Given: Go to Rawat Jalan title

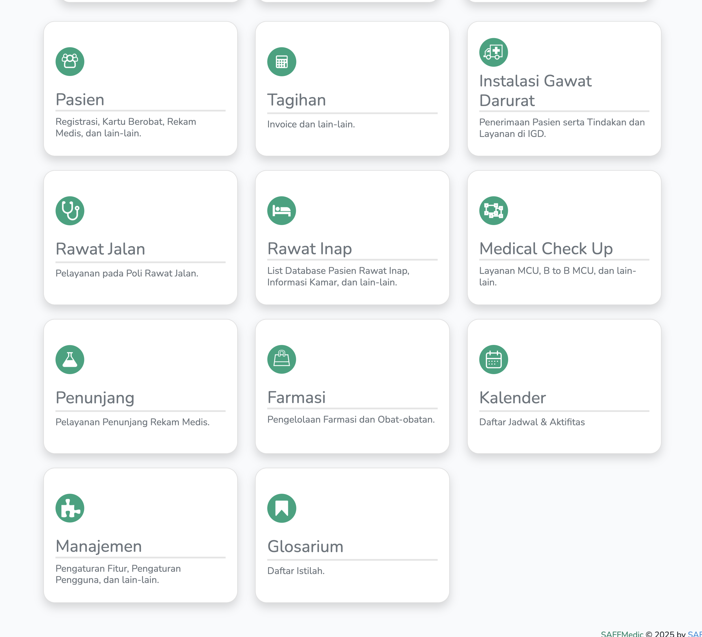Looking at the screenshot, I should coord(100,249).
